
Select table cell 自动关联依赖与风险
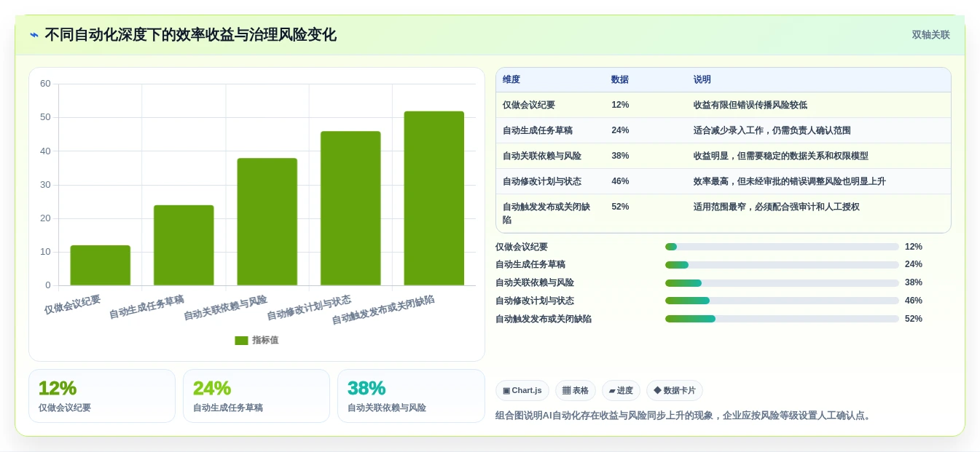click(x=542, y=156)
